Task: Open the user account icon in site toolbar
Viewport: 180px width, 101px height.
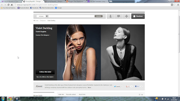Action: [111, 16]
